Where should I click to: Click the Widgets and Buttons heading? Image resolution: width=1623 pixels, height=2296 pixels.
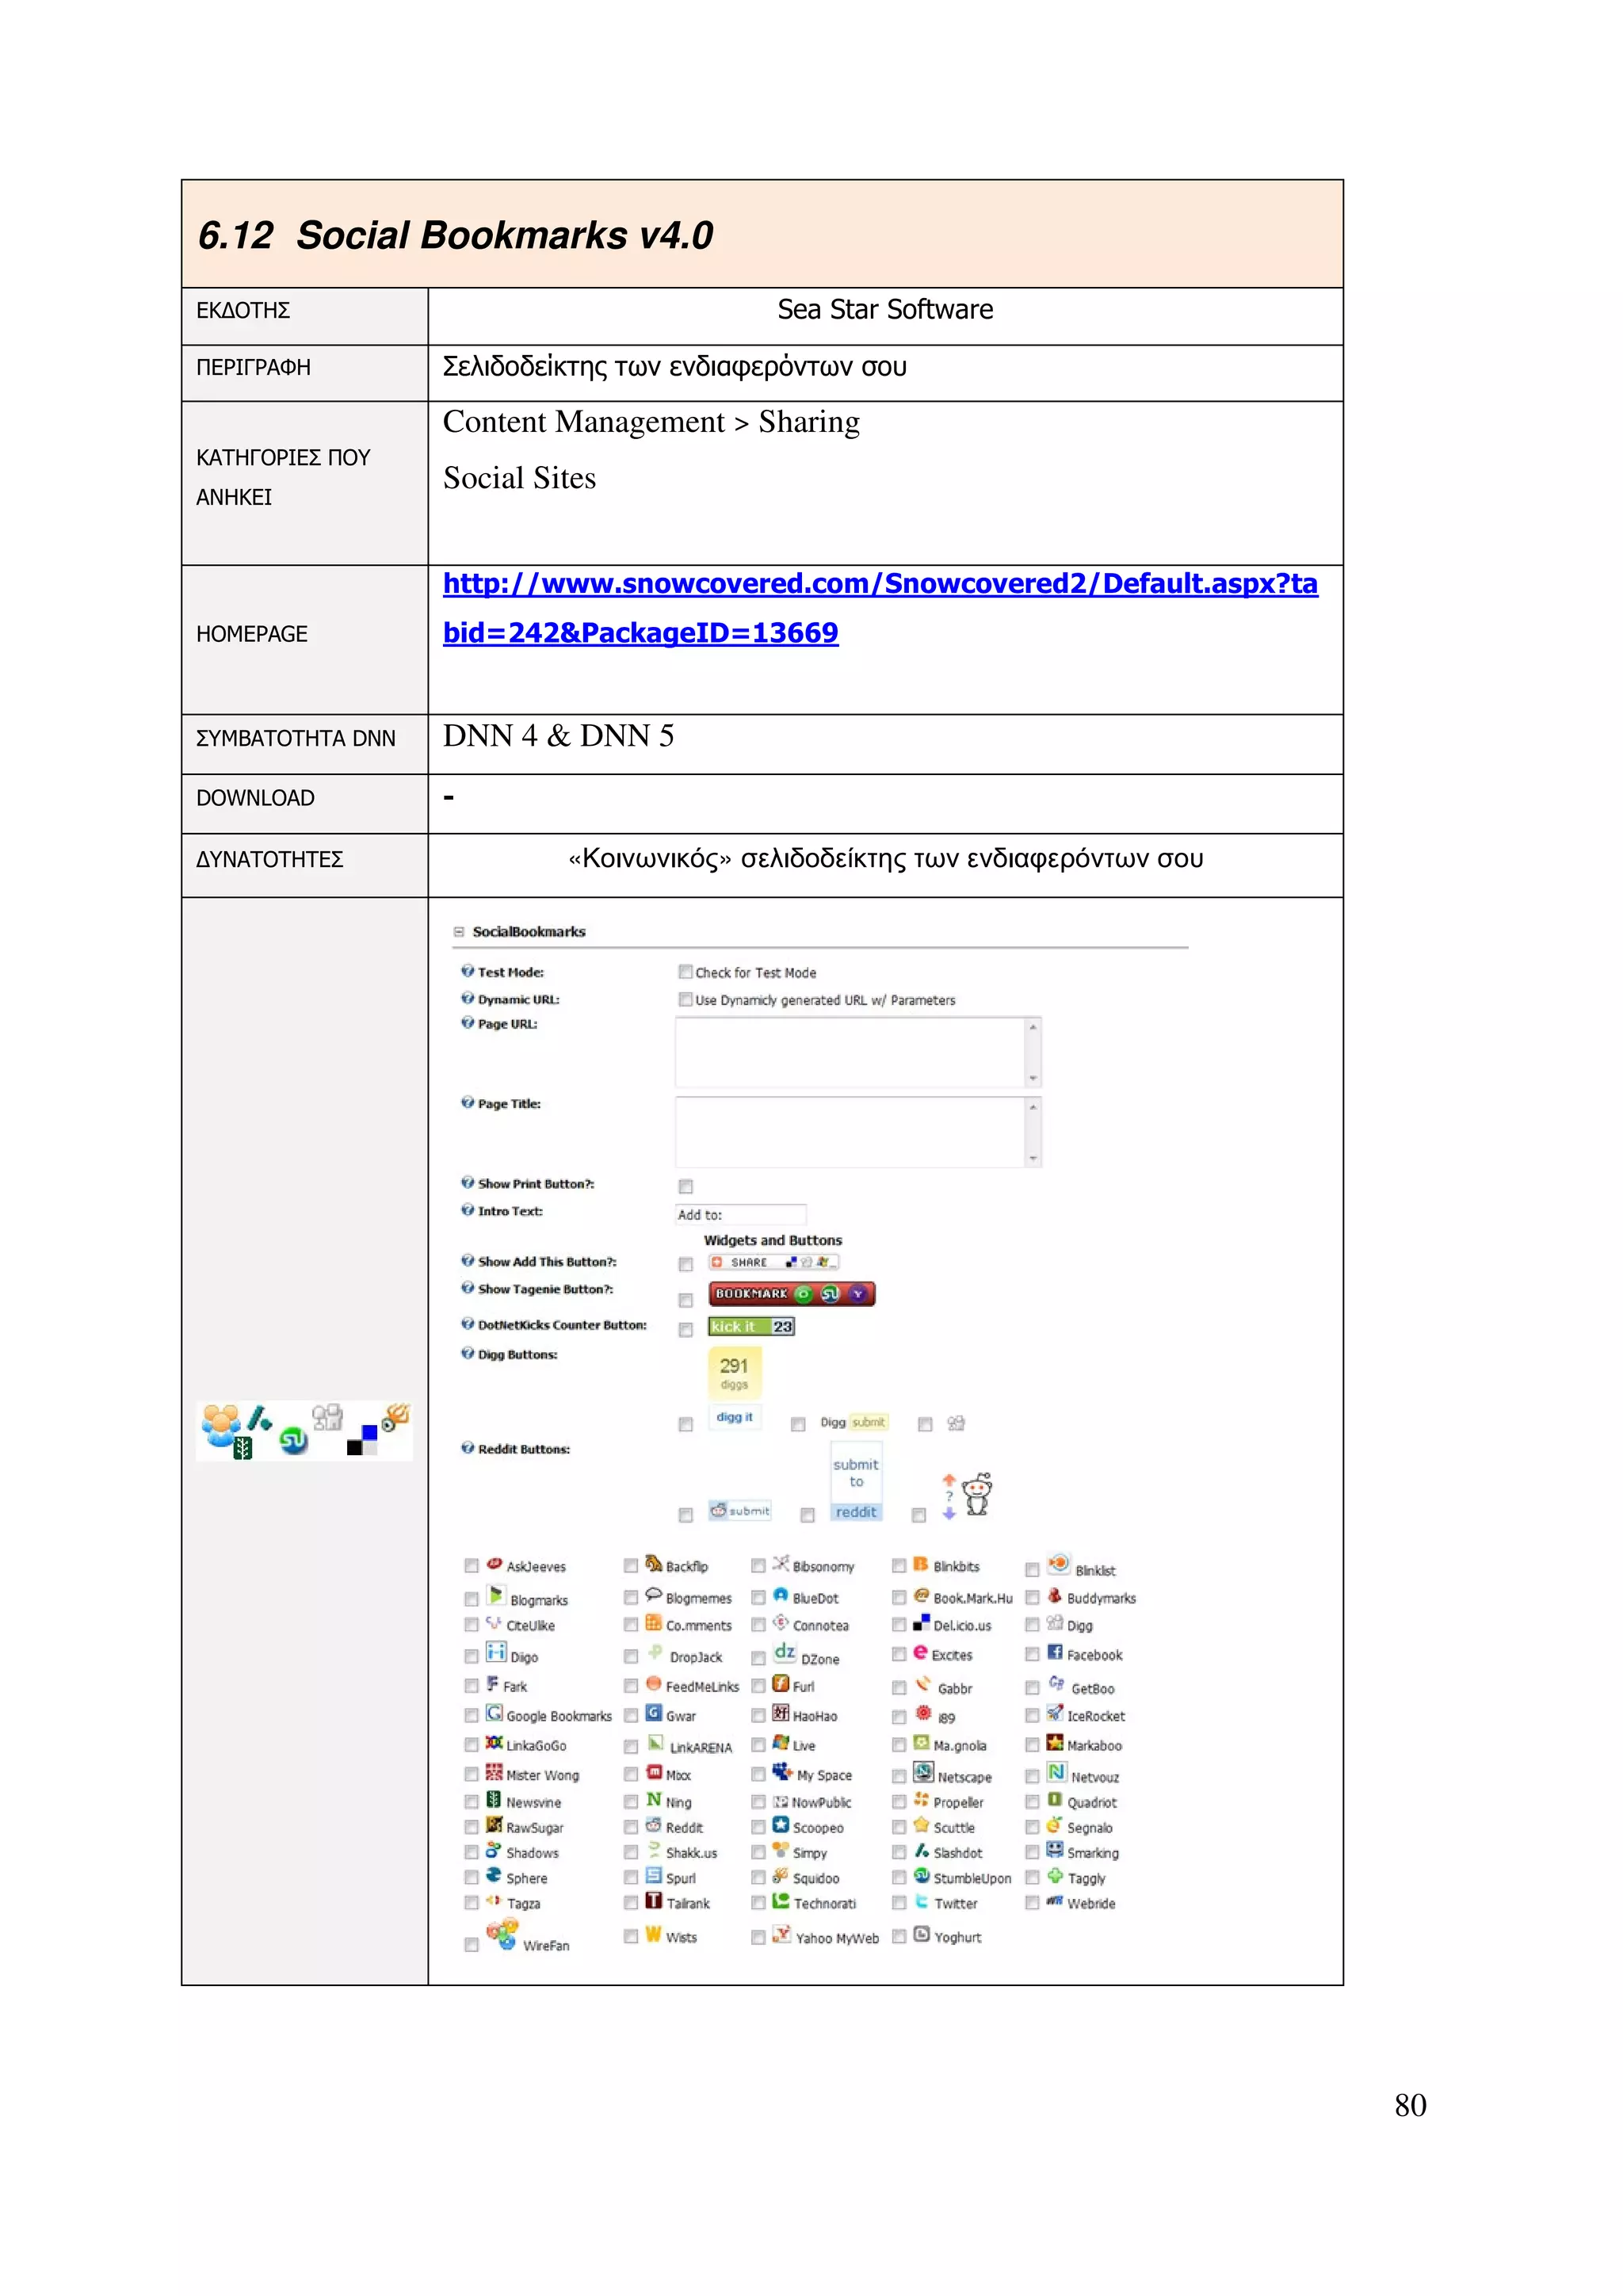tap(773, 1240)
